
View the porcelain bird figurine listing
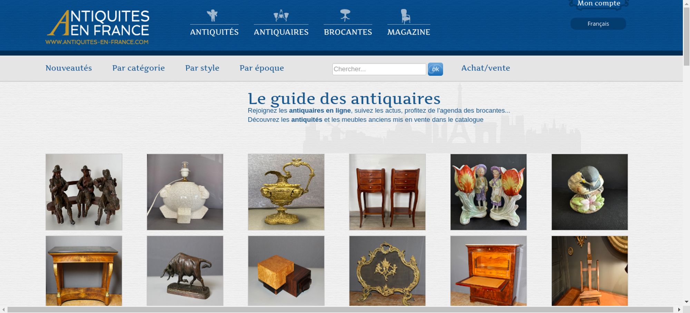coord(590,192)
